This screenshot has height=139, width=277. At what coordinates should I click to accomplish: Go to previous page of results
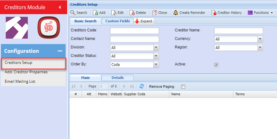click(x=81, y=86)
